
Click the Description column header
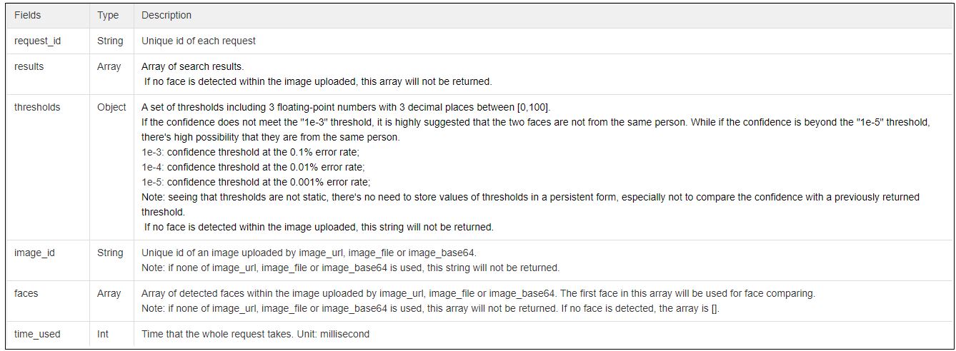pyautogui.click(x=166, y=15)
